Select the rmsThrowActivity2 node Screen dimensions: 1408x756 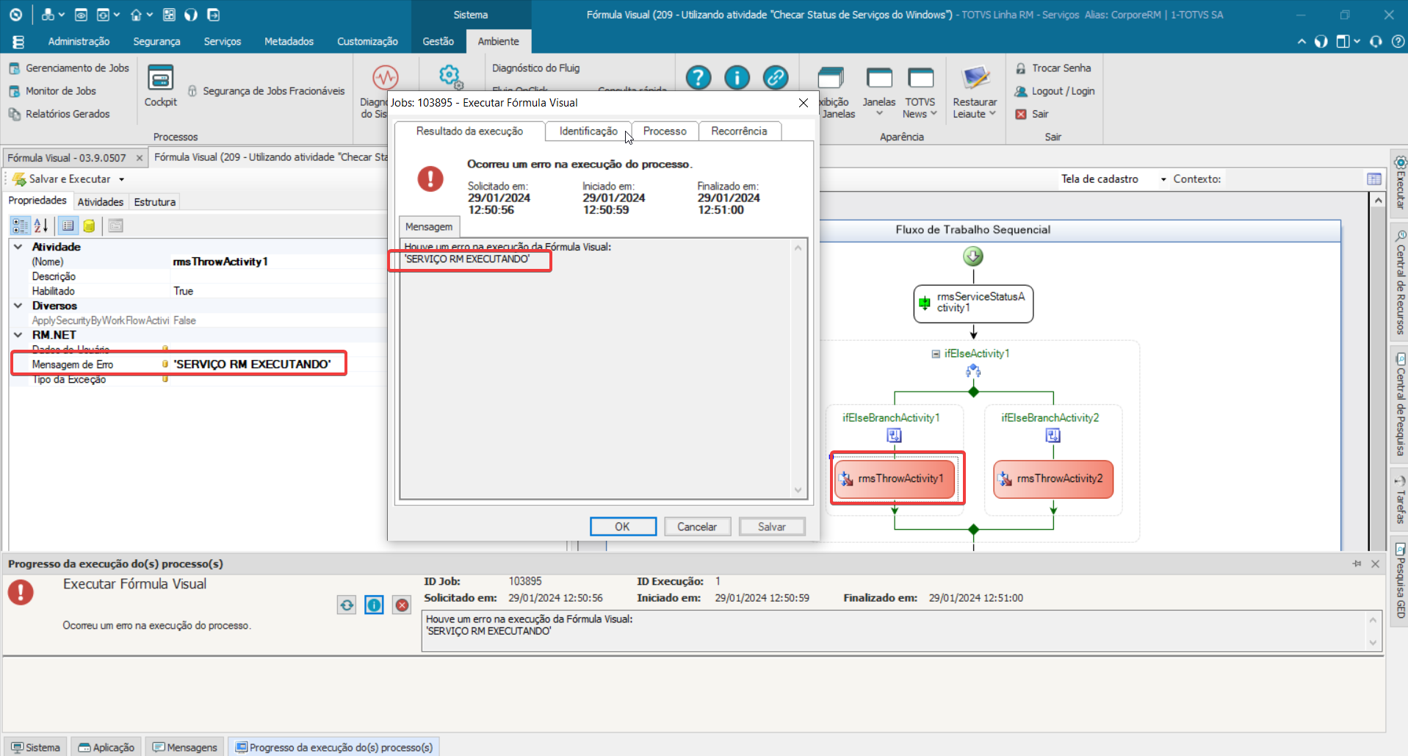click(1053, 479)
